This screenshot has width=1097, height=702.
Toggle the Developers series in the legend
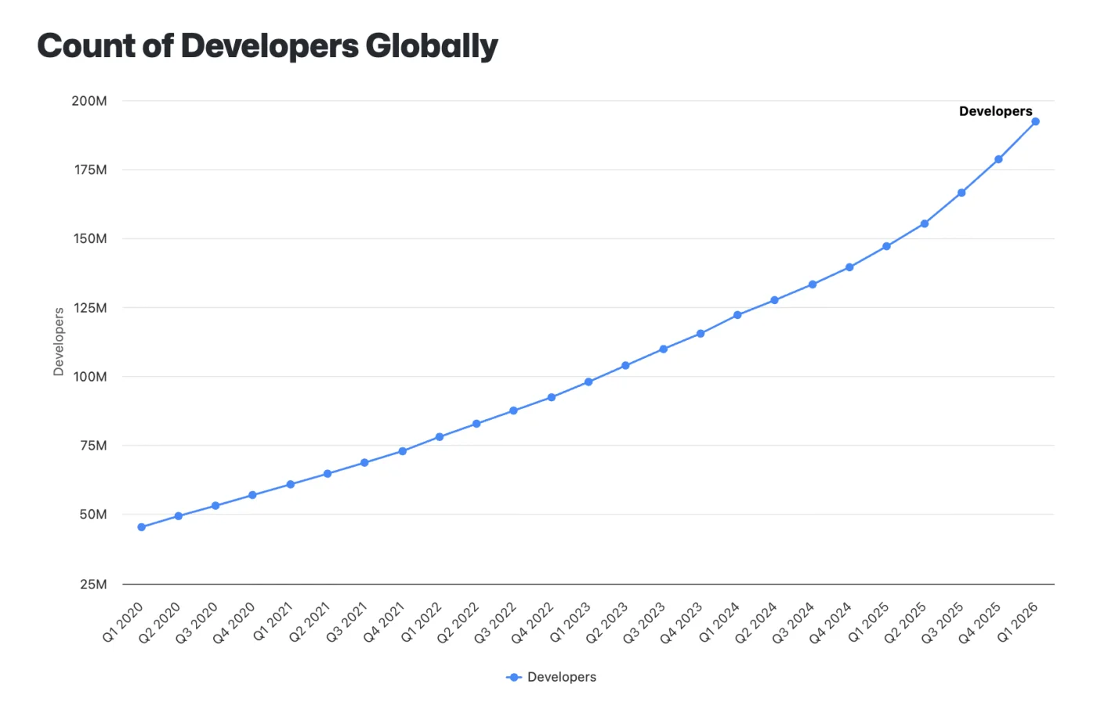pos(552,677)
